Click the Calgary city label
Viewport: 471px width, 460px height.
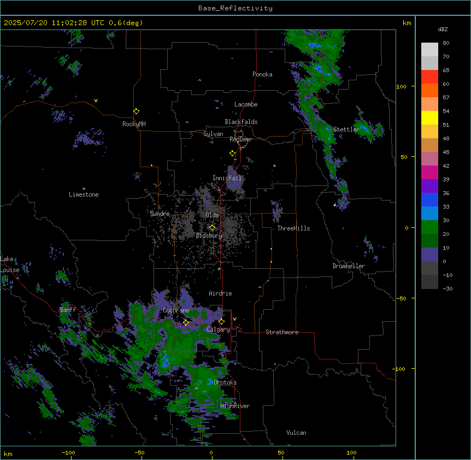[218, 329]
